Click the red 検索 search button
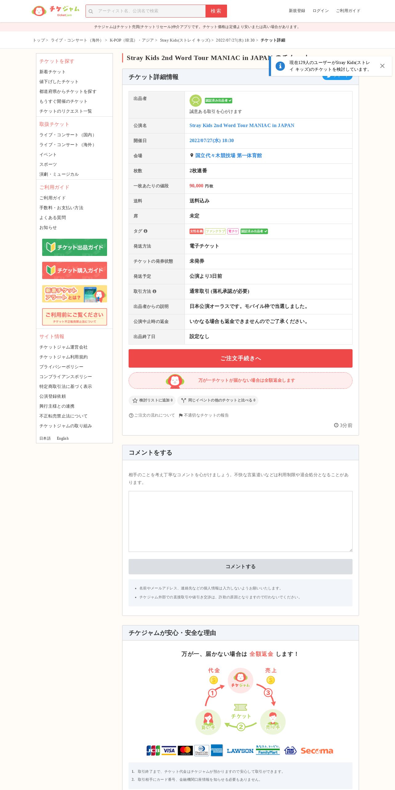This screenshot has width=395, height=790. click(216, 11)
